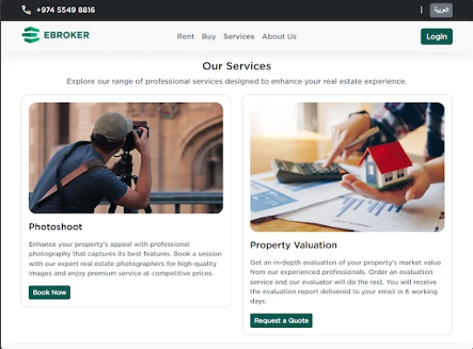This screenshot has width=473, height=349.
Task: Click the Book Now button
Action: (x=50, y=292)
